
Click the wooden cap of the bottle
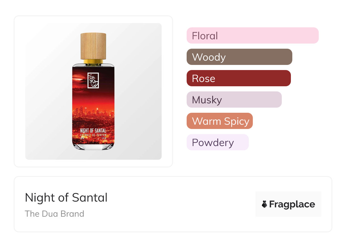coord(93,46)
